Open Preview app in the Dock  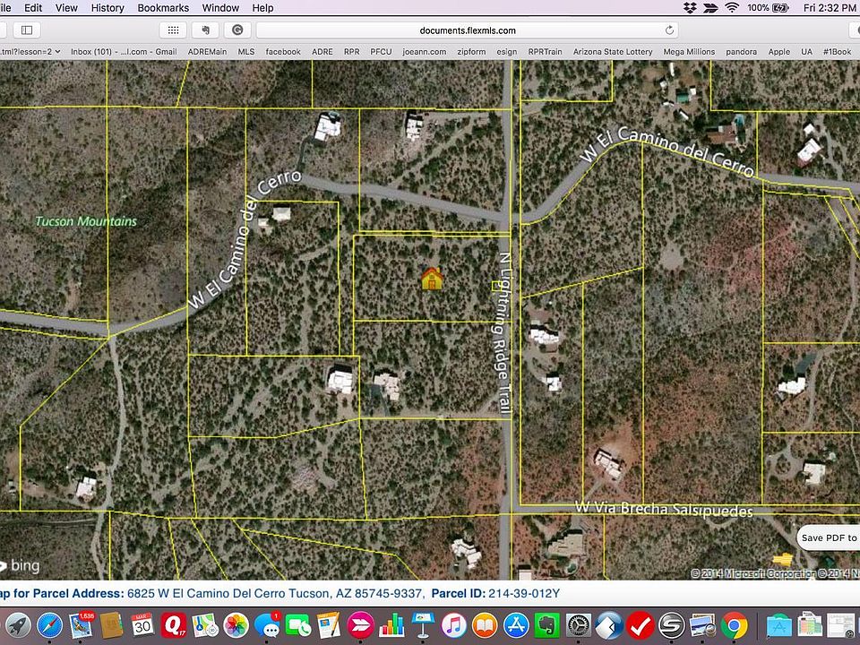point(703,625)
